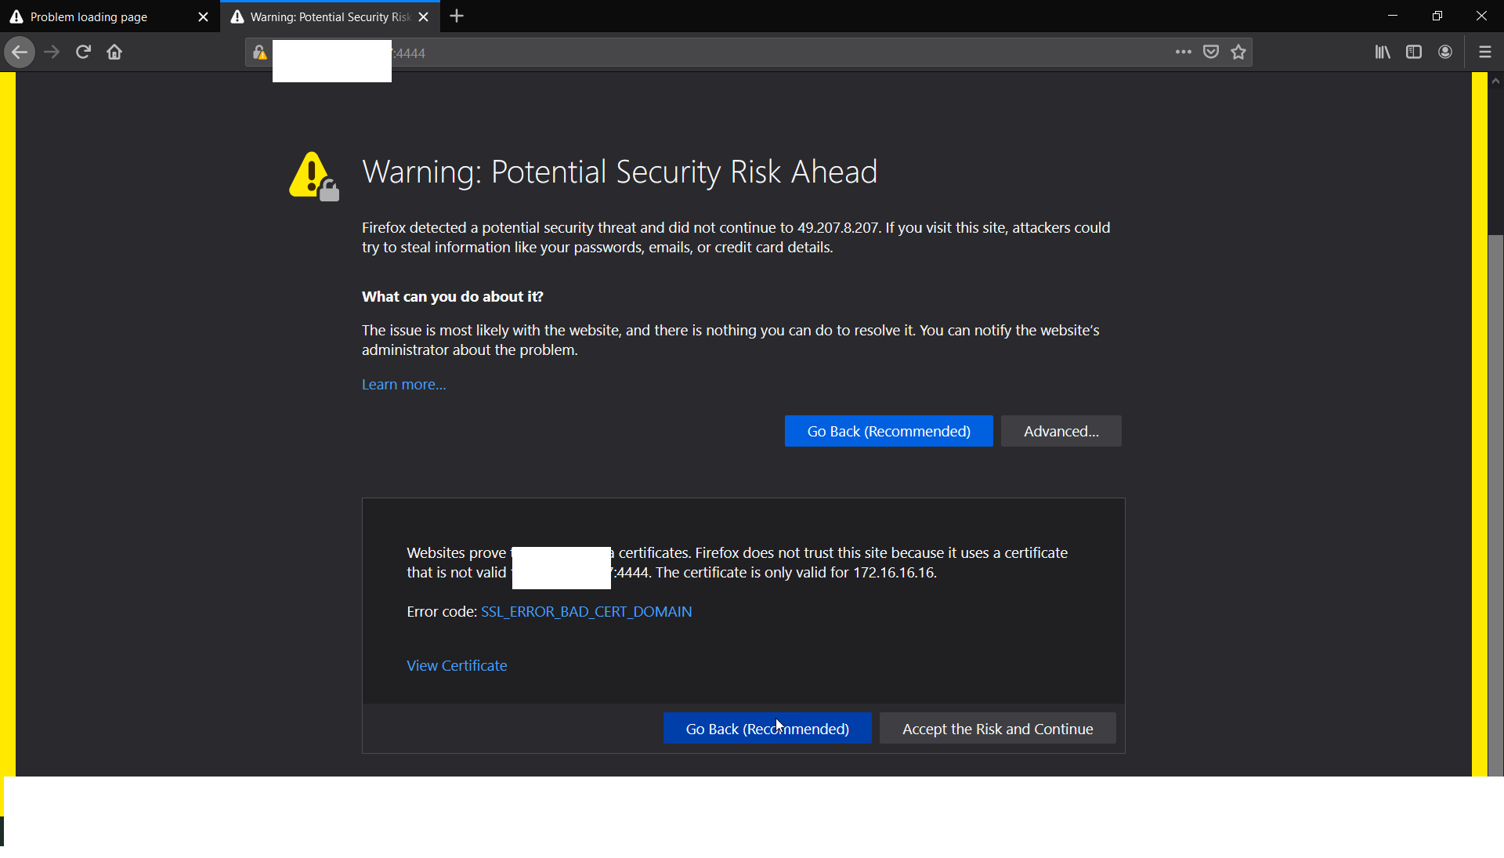Click the Advanced… button
Image resolution: width=1504 pixels, height=858 pixels.
[x=1061, y=432]
